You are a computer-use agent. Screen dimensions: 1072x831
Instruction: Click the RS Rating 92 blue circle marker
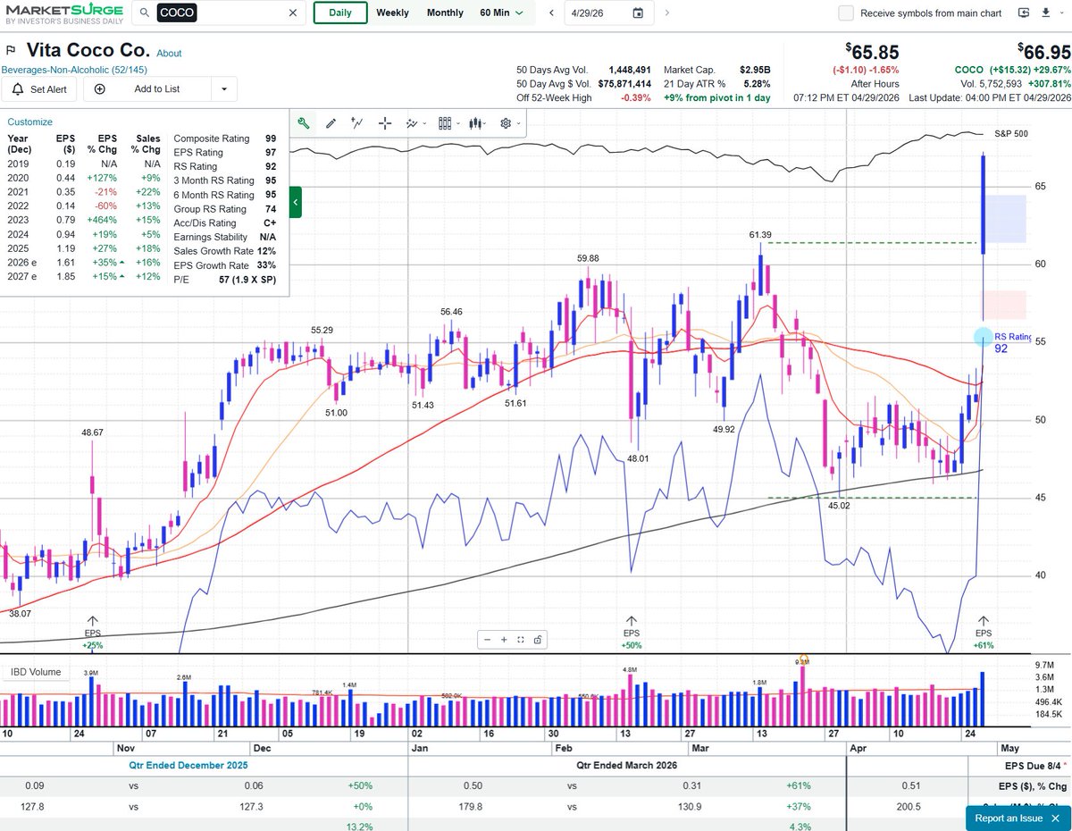coord(983,337)
